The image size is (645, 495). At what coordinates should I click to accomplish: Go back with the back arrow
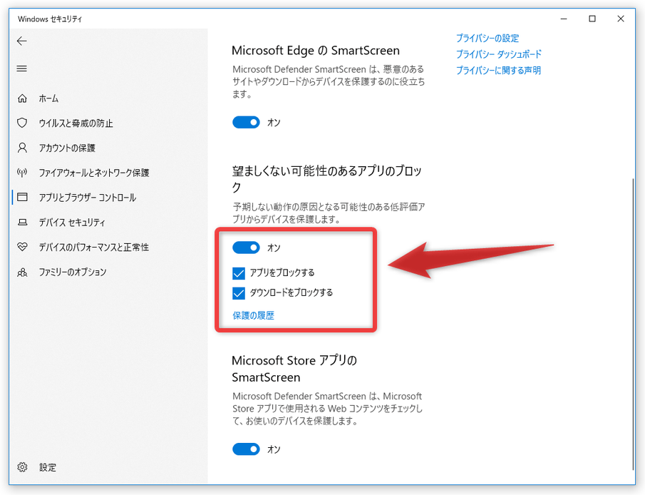(x=22, y=41)
